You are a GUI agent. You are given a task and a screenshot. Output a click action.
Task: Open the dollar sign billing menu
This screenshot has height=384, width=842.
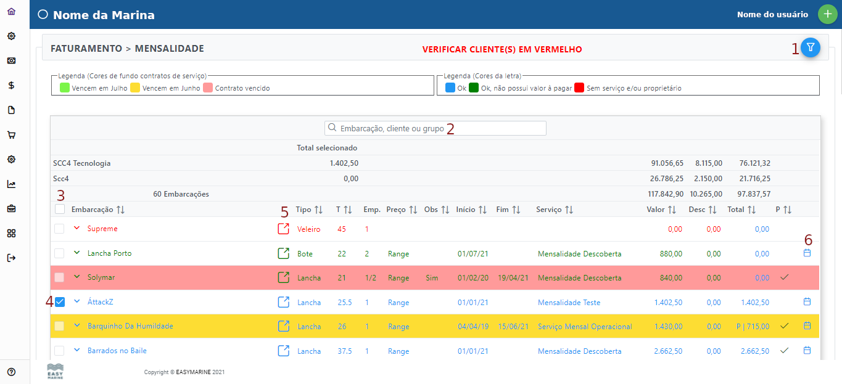pos(11,86)
